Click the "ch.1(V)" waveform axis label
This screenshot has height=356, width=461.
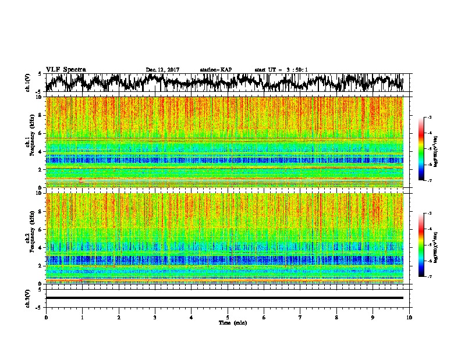click(x=27, y=83)
